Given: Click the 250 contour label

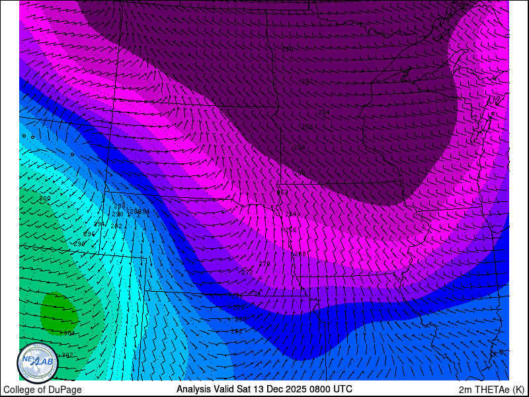Looking at the screenshot, I should click(288, 49).
